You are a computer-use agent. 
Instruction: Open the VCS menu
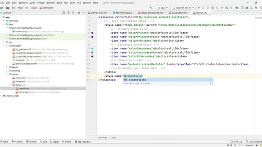pos(79,3)
